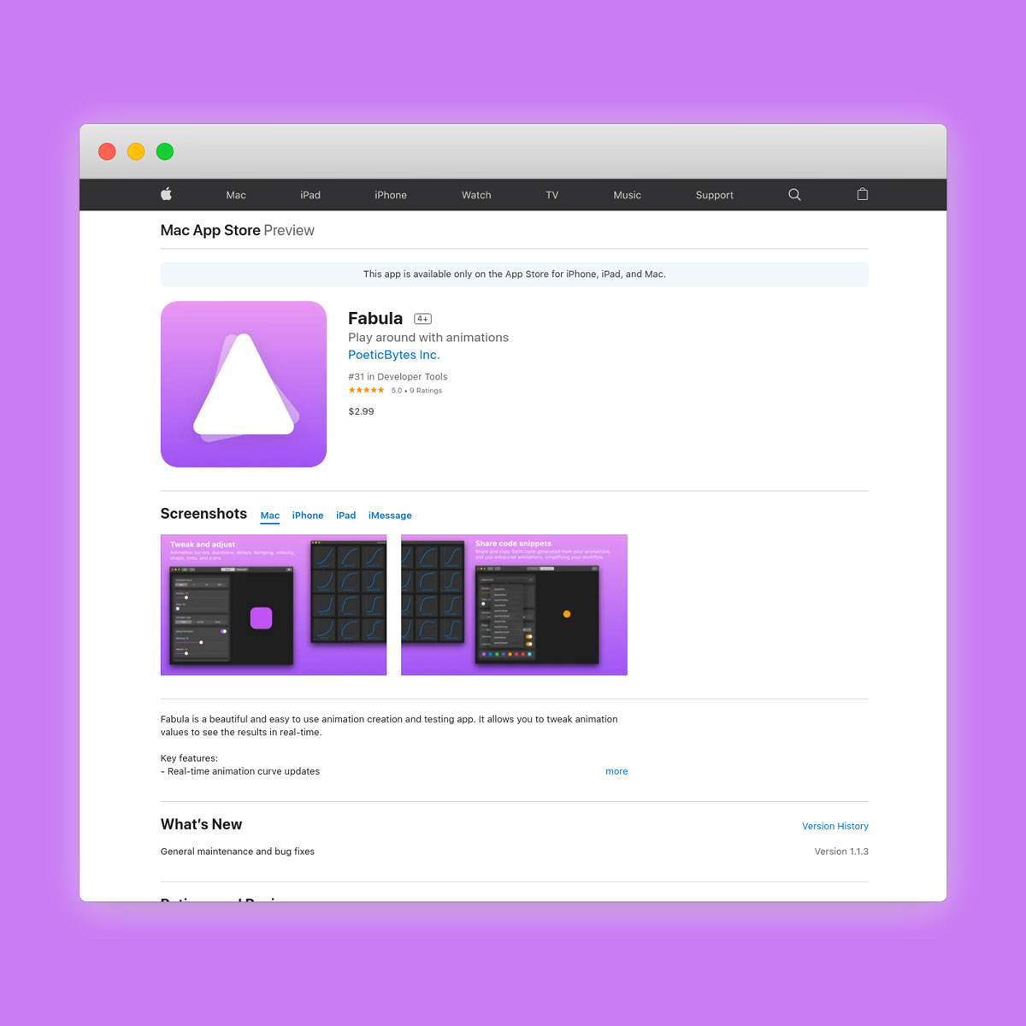Click the Version 1.1.3 label
Viewport: 1026px width, 1026px height.
[841, 852]
